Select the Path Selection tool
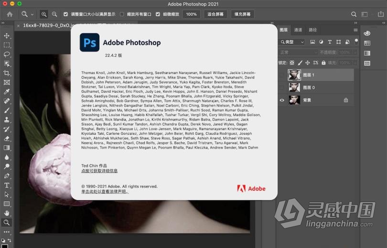This screenshot has width=387, height=248. tap(7, 194)
